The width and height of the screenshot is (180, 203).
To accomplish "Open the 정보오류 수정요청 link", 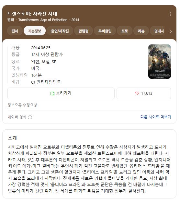I will pyautogui.click(x=22, y=105).
